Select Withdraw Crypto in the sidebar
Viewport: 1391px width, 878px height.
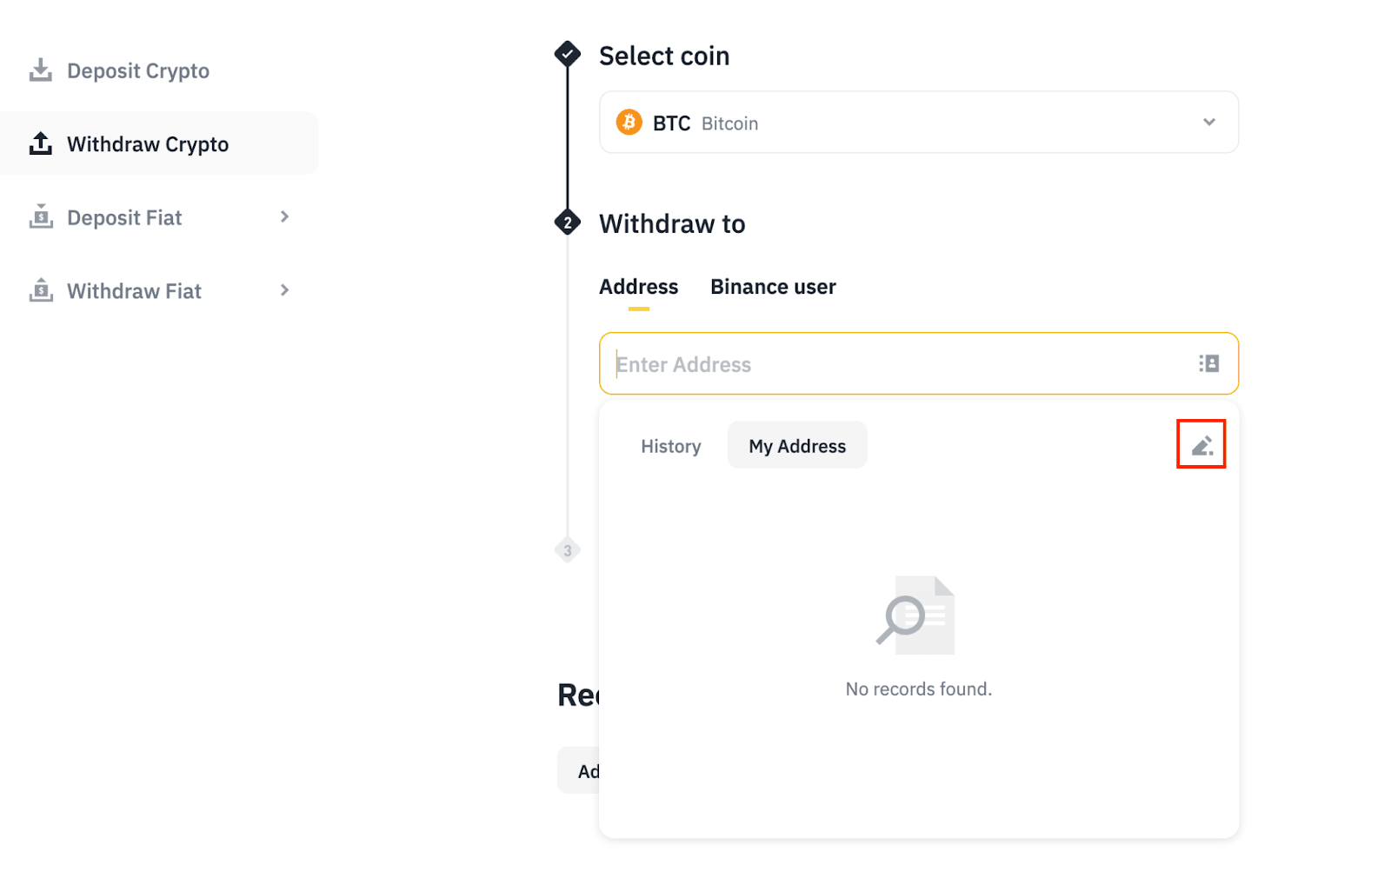click(x=148, y=143)
